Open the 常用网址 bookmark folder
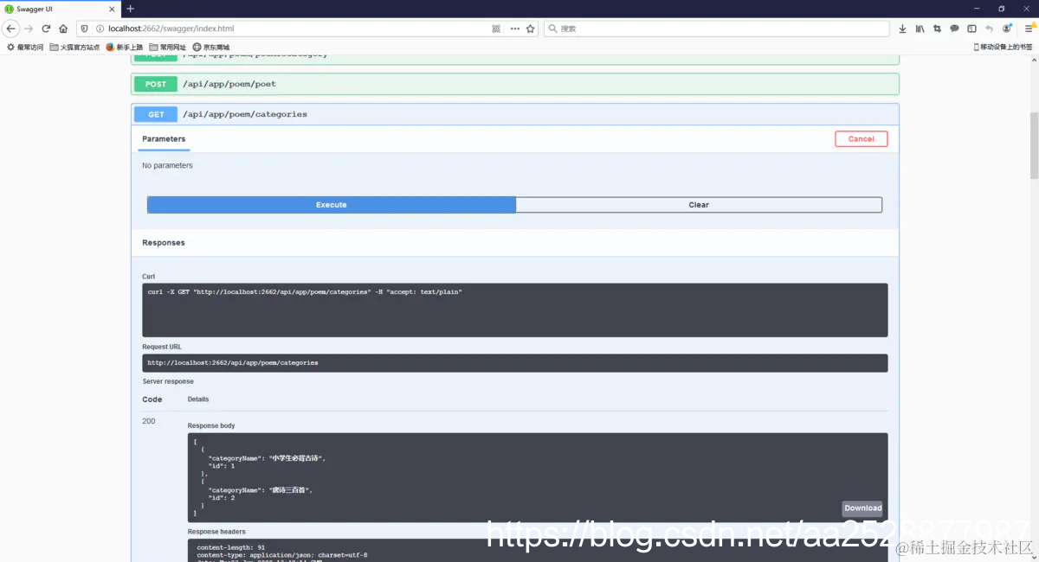The height and width of the screenshot is (562, 1039). click(x=168, y=48)
